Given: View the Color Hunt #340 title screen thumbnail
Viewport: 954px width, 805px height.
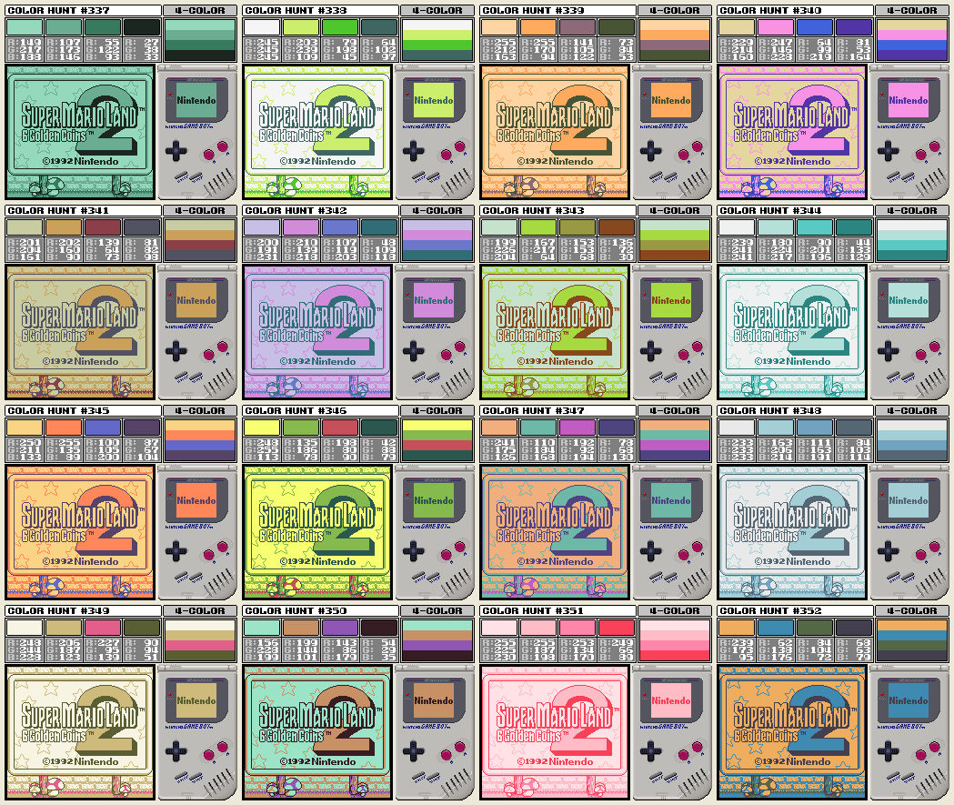Looking at the screenshot, I should click(792, 132).
